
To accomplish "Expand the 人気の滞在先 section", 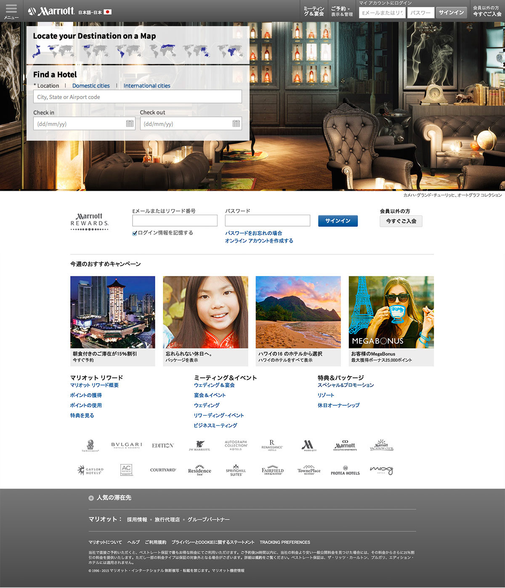I will point(91,498).
